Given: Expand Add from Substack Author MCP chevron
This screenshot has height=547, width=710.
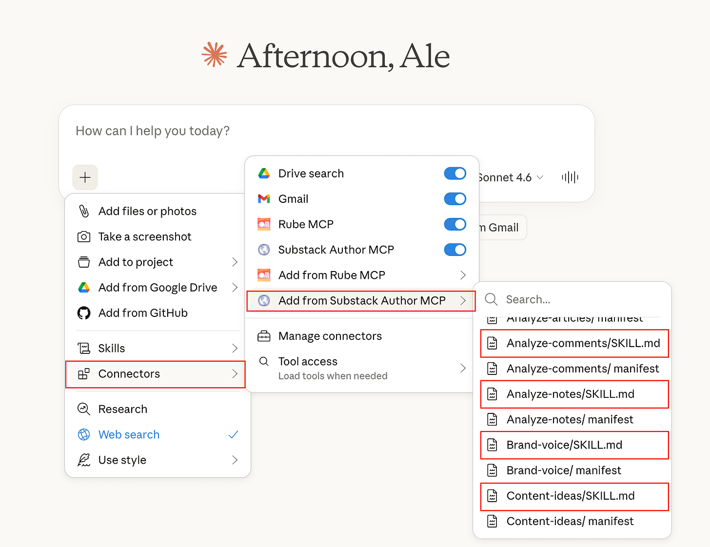Looking at the screenshot, I should pos(463,301).
